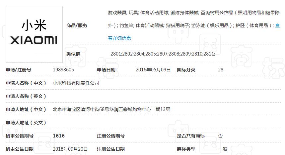Image resolution: width=285 pixels, height=155 pixels.
Task: Click the similar group codes 2801;2802;2804
Action: tap(128, 54)
